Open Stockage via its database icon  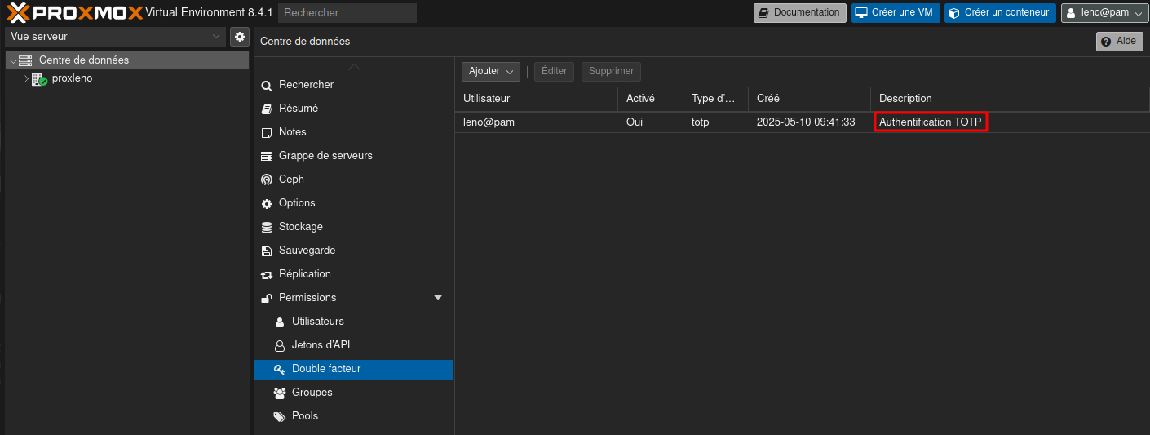(x=267, y=227)
